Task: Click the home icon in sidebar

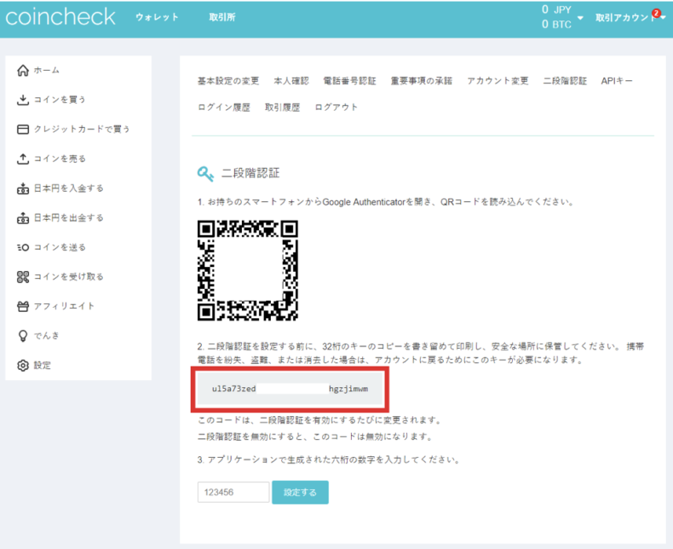Action: 23,70
